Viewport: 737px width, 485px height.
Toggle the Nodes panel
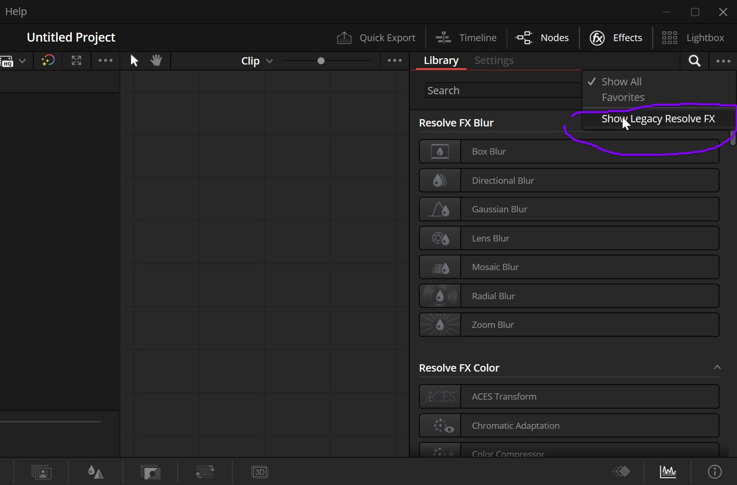click(542, 37)
